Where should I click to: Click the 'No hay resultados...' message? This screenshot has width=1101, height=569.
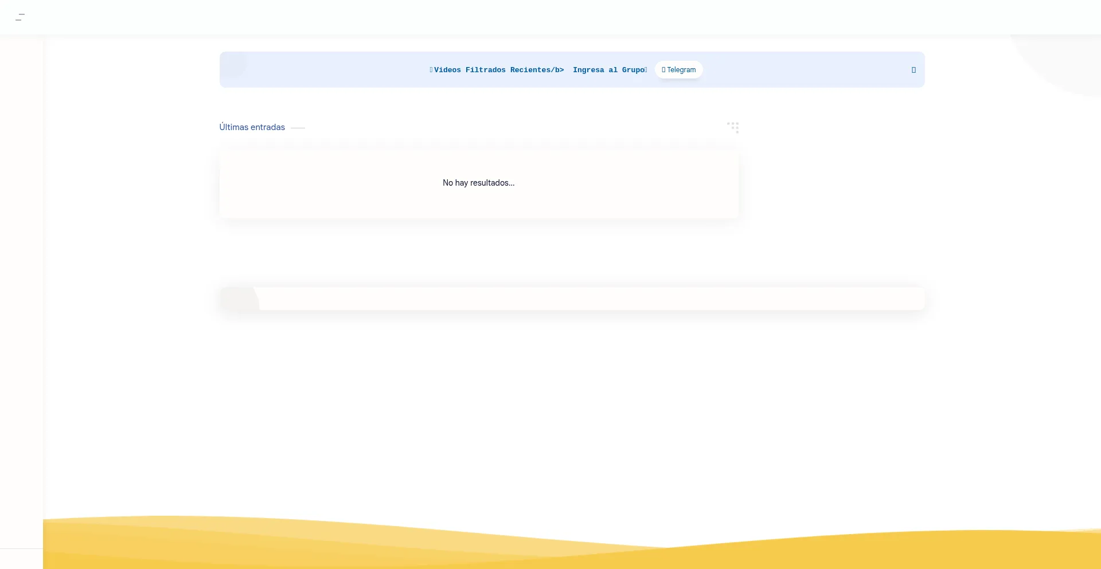point(478,183)
